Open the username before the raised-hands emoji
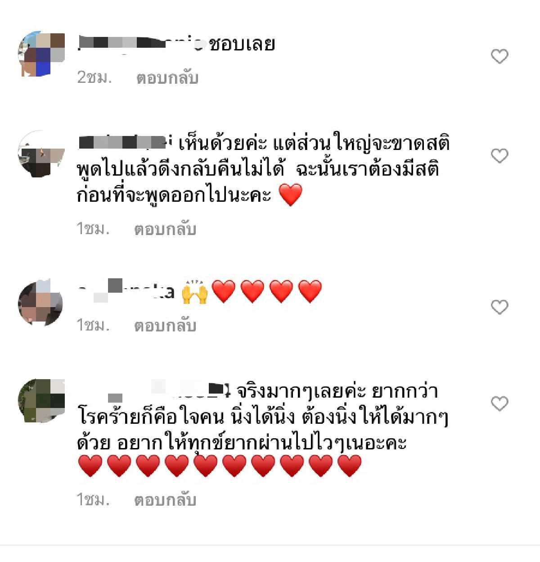The height and width of the screenshot is (562, 540). [126, 291]
